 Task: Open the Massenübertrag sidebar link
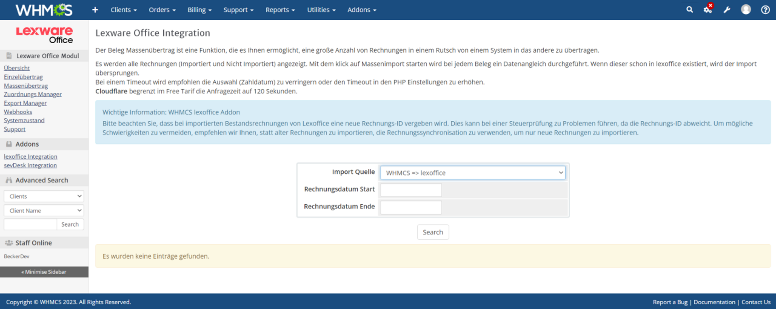click(x=26, y=86)
